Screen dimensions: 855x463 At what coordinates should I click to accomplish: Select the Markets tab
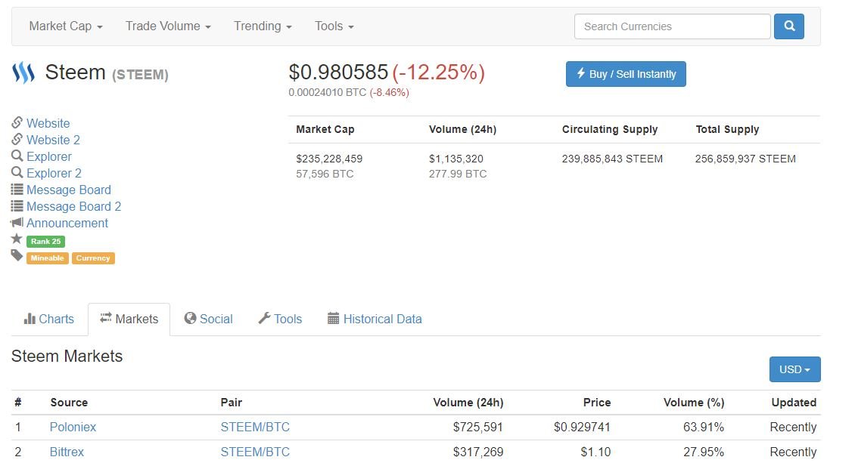point(129,319)
